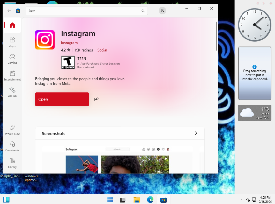Viewport: 275px width, 204px height.
Task: Open AI Hub in the sidebar
Action: (x=12, y=92)
